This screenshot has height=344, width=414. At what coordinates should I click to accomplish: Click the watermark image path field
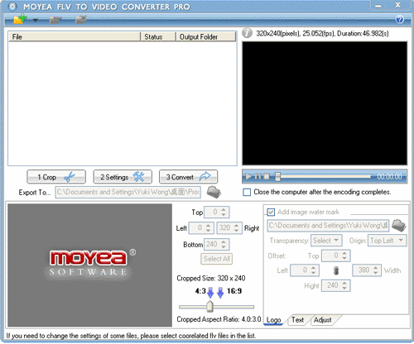click(328, 226)
